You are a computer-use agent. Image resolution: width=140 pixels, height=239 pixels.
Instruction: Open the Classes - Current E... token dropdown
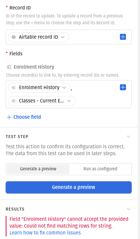(69, 101)
